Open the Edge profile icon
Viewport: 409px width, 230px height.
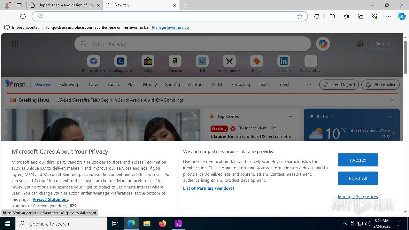pos(7,5)
